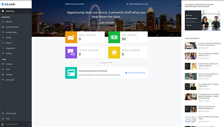Click the Comments bubble icon in sidebar
Viewport: 224px width, 127px height.
coord(3,80)
